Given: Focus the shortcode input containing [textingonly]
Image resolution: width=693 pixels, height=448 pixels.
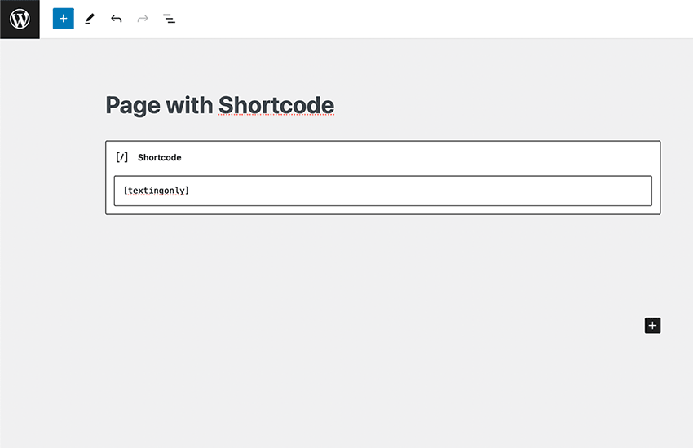Looking at the screenshot, I should (382, 191).
